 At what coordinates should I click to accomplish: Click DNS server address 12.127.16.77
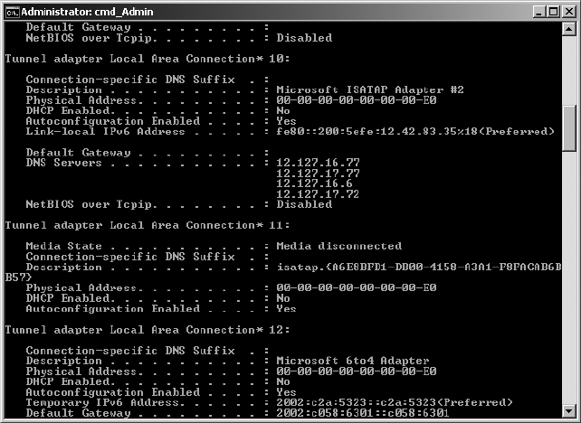coord(318,163)
